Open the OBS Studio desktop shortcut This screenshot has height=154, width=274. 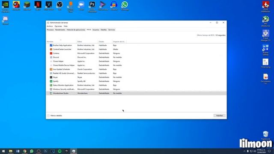[x=60, y=6]
